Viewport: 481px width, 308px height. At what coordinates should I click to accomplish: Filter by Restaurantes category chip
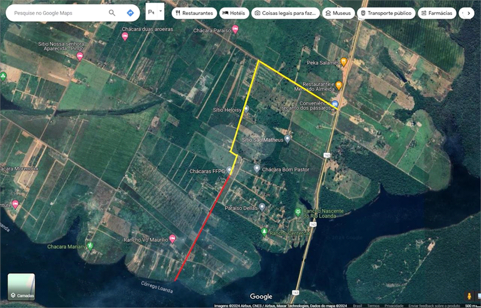(194, 13)
